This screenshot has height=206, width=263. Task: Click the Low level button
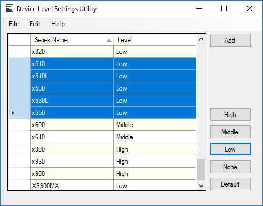pos(230,149)
